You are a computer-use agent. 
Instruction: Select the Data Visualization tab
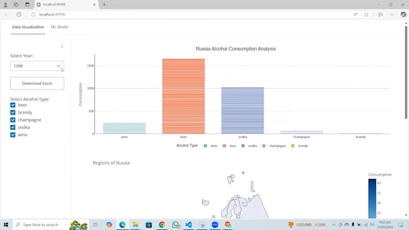point(28,27)
